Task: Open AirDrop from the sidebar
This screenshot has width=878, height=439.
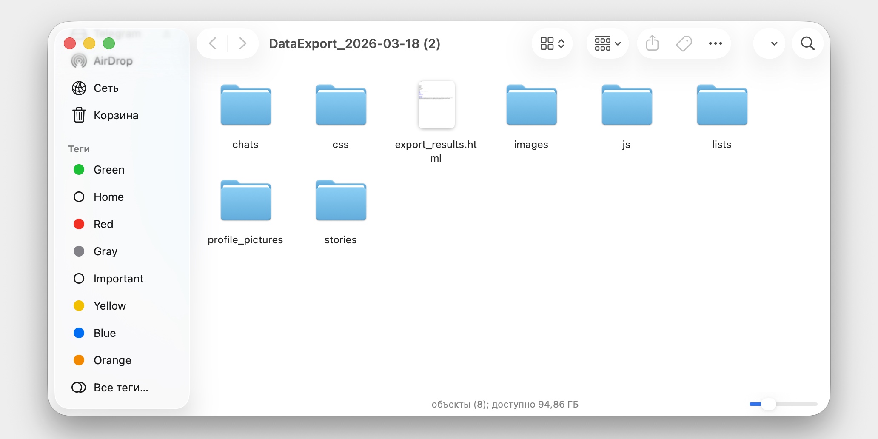Action: click(x=112, y=61)
